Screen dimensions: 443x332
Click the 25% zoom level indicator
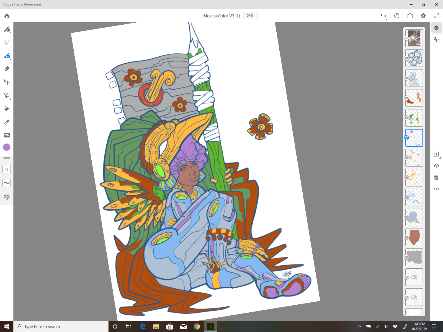(250, 16)
